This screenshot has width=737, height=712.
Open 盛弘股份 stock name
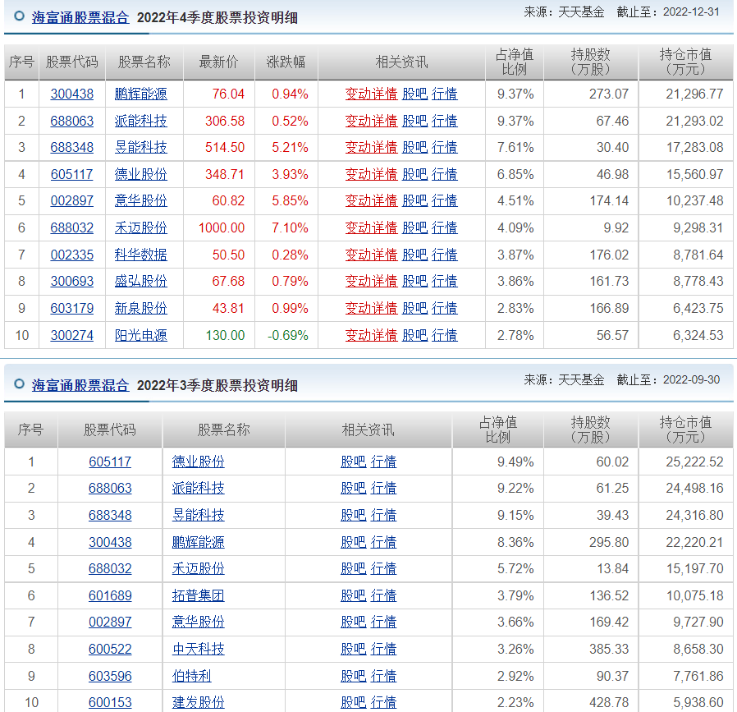(x=141, y=281)
